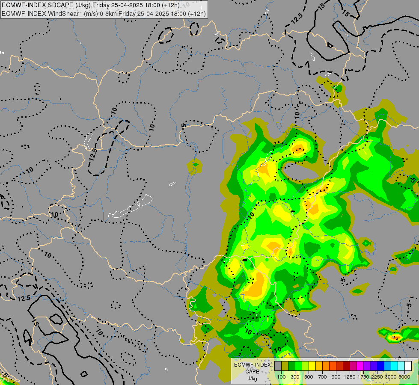Click the 'ECMWF-INDEX WindShear_' title line
The image size is (419, 385).
tap(104, 13)
